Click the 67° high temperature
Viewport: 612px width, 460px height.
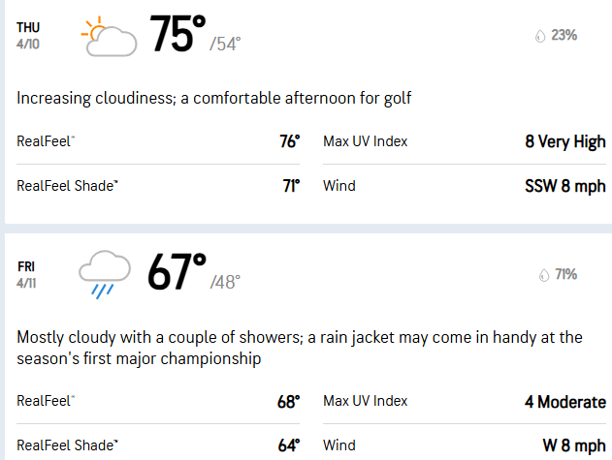pos(177,272)
